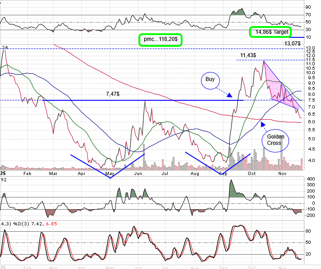
Task: Click the Golden Cross ellipse annotation
Action: pyautogui.click(x=275, y=140)
